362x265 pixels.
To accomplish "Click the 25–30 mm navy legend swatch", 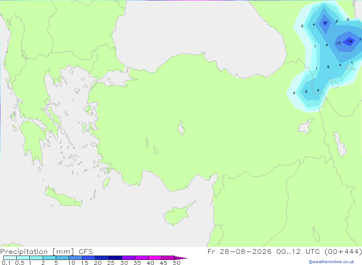I will click(115, 258).
